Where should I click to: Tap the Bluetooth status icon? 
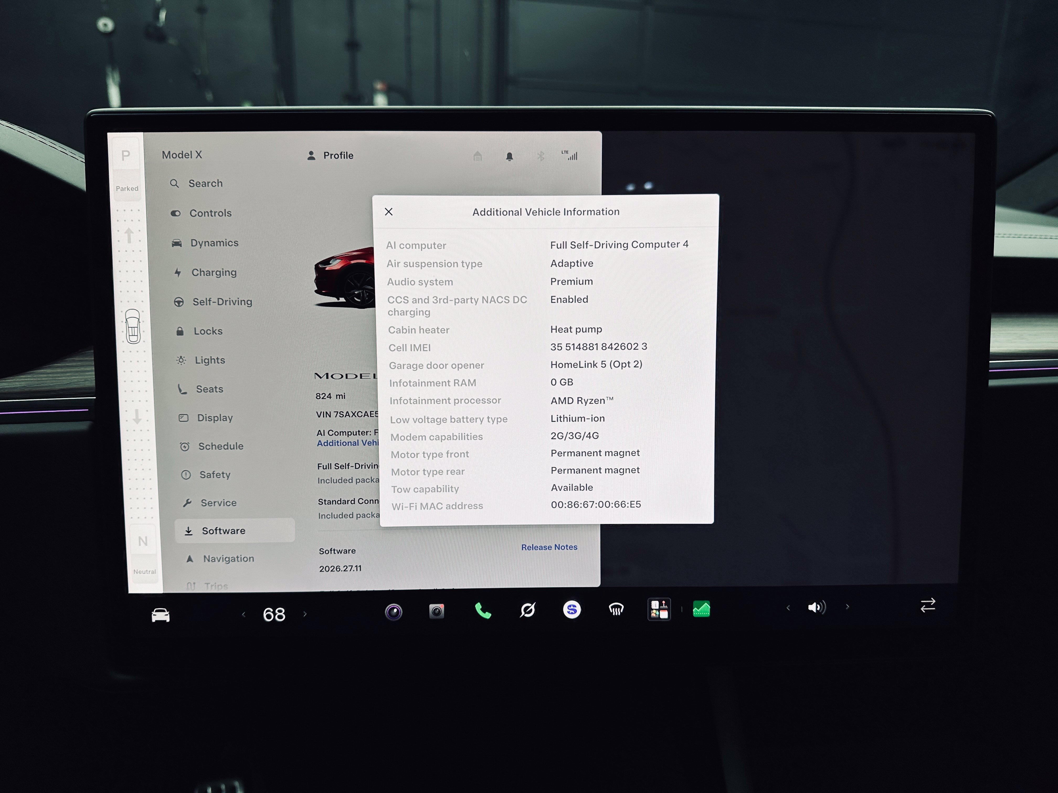click(541, 156)
